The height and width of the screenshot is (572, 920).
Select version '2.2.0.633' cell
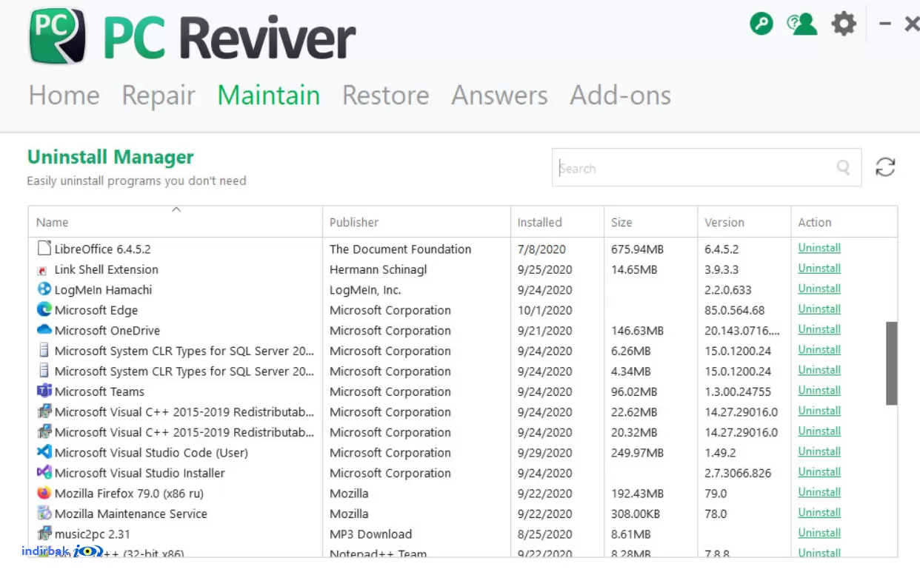tap(727, 290)
